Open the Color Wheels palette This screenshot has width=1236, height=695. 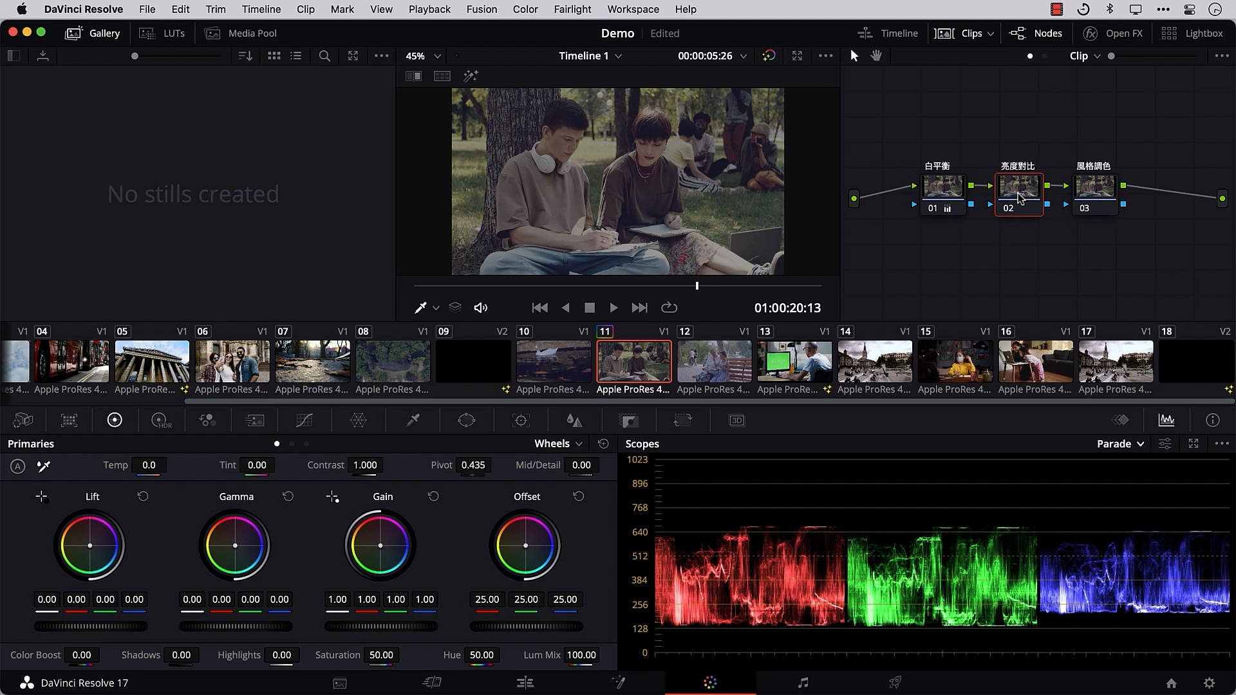[115, 420]
